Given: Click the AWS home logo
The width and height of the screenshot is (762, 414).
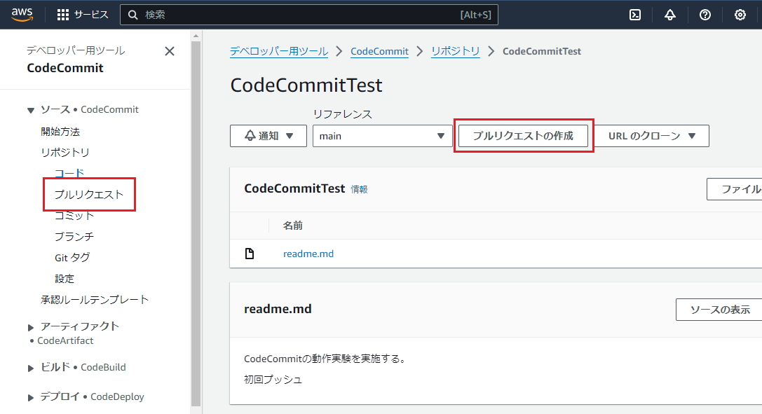Looking at the screenshot, I should click(x=20, y=14).
